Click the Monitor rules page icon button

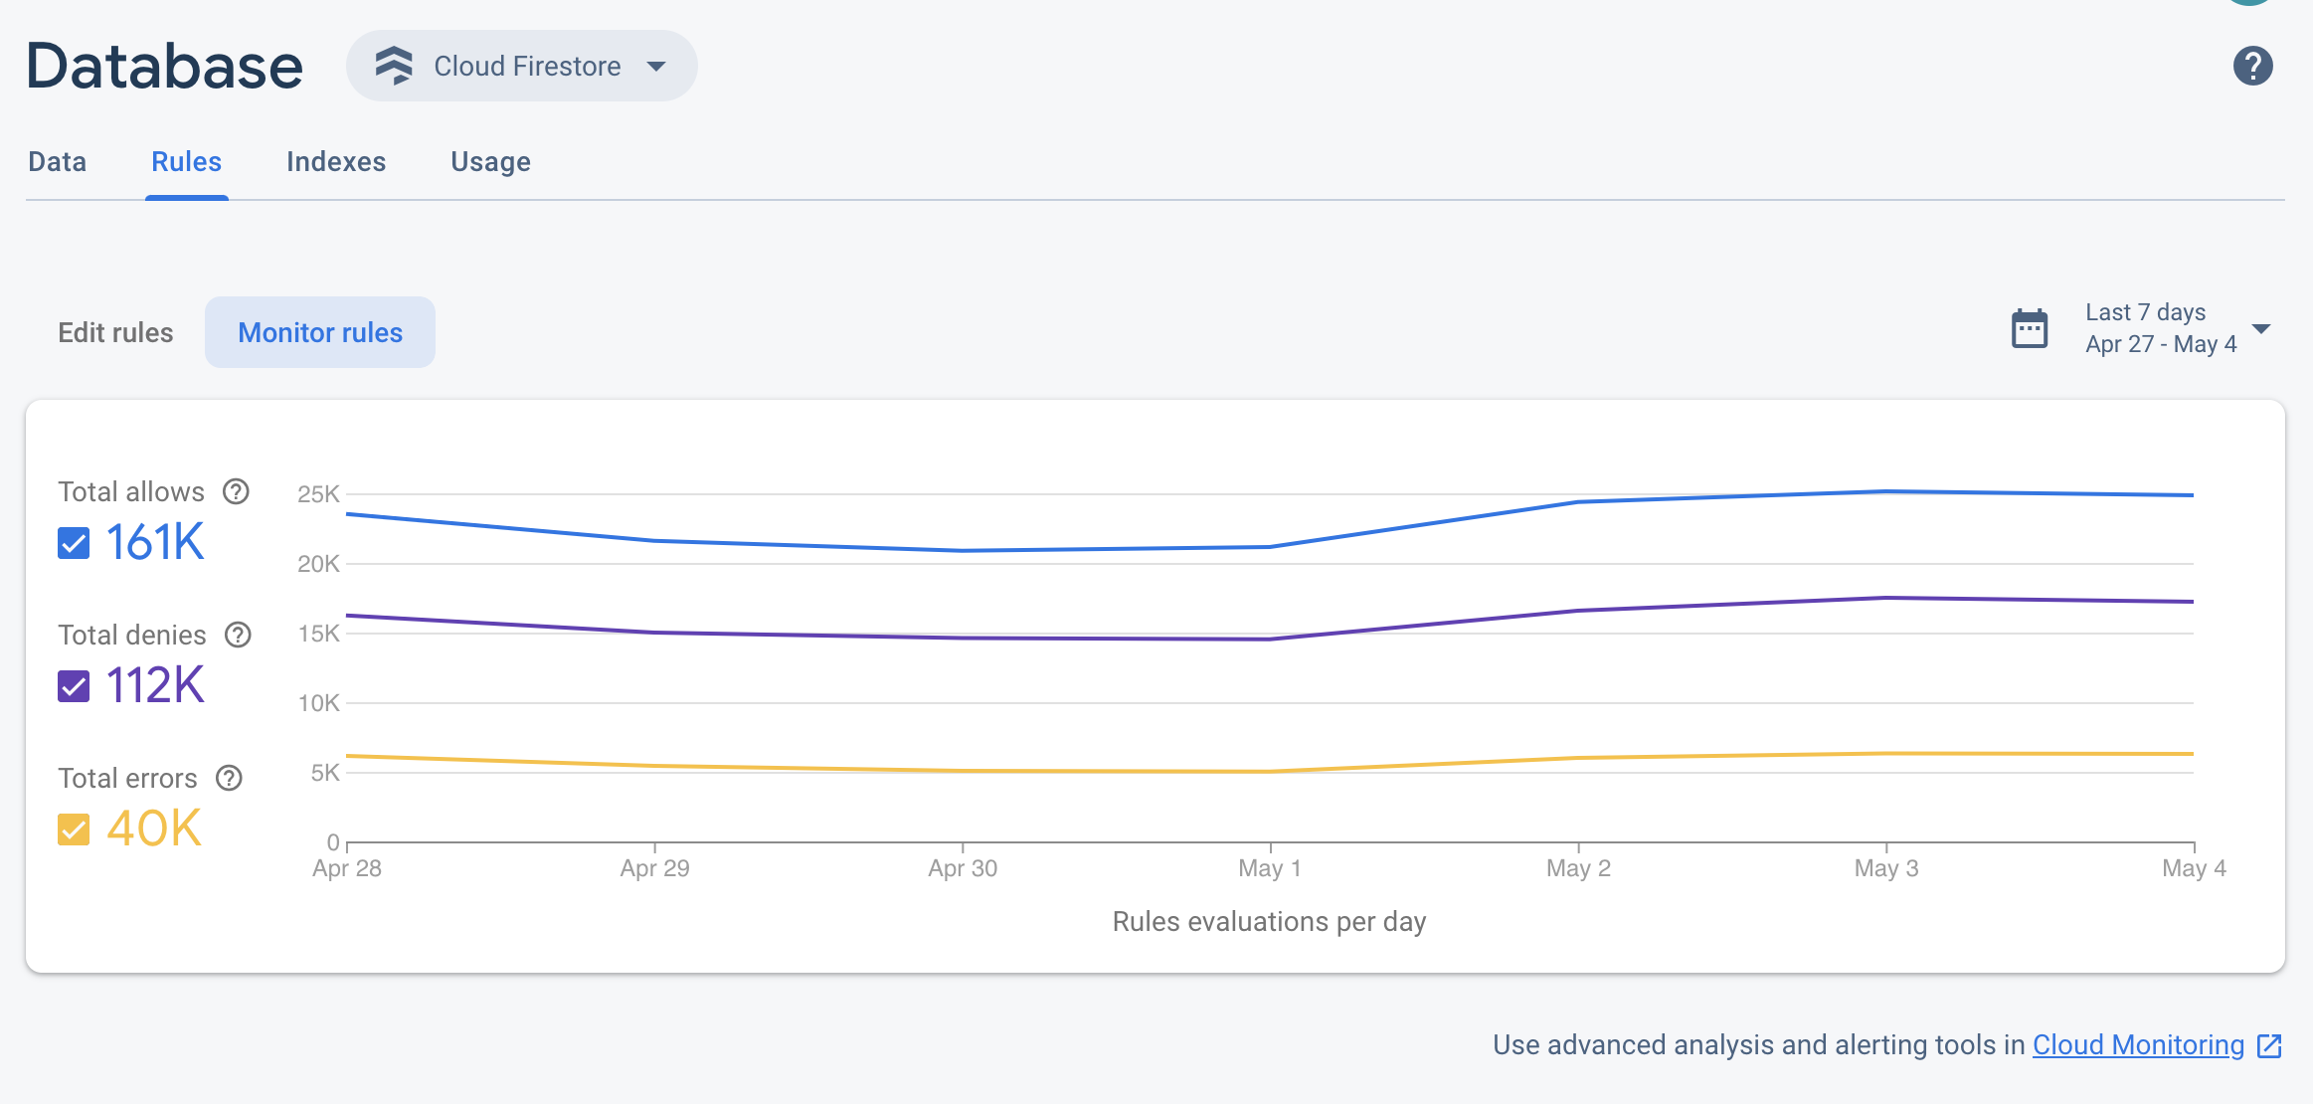coord(320,332)
